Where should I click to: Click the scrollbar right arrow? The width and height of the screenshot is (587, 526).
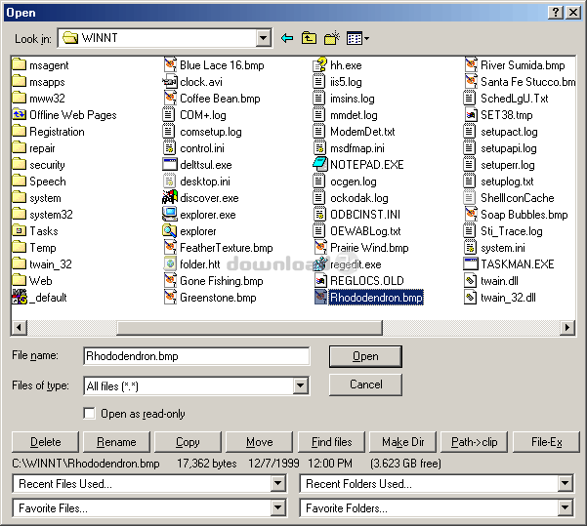(x=567, y=328)
